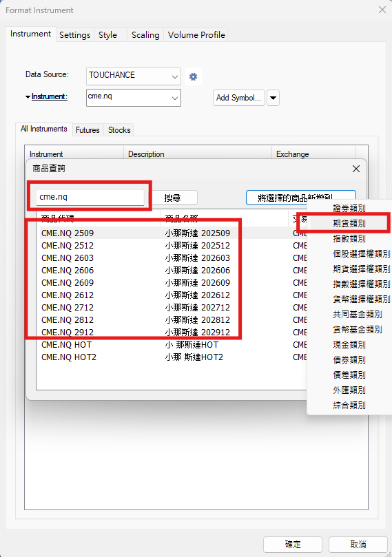Collapse the Instrument disclosure triangle
This screenshot has width=392, height=557.
[x=28, y=97]
